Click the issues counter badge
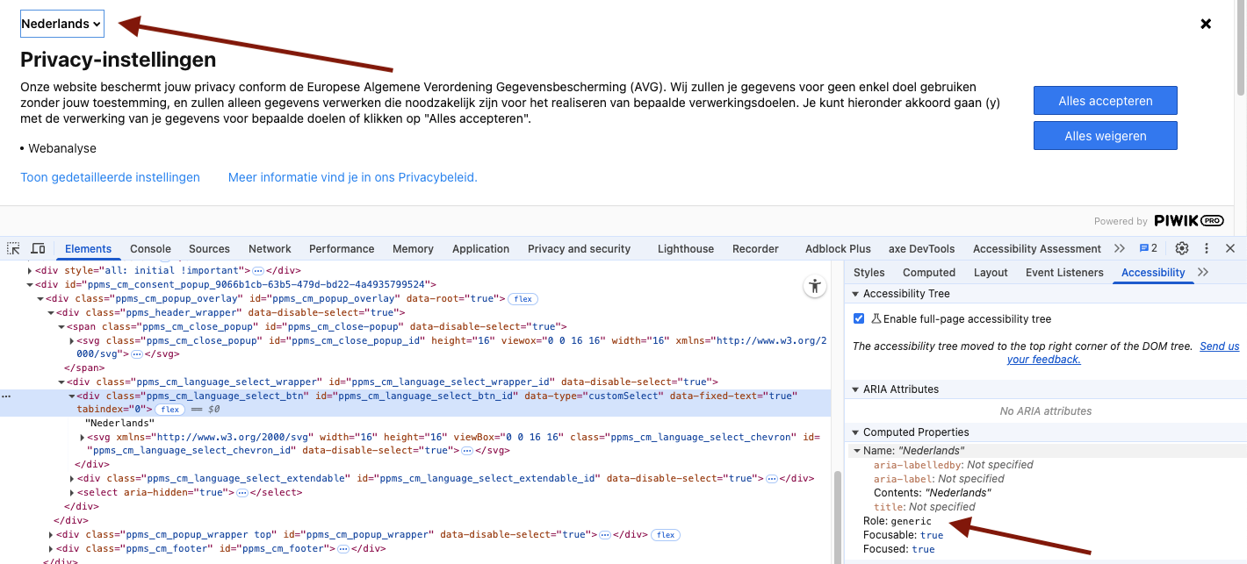Viewport: 1247px width, 564px height. pos(1148,248)
